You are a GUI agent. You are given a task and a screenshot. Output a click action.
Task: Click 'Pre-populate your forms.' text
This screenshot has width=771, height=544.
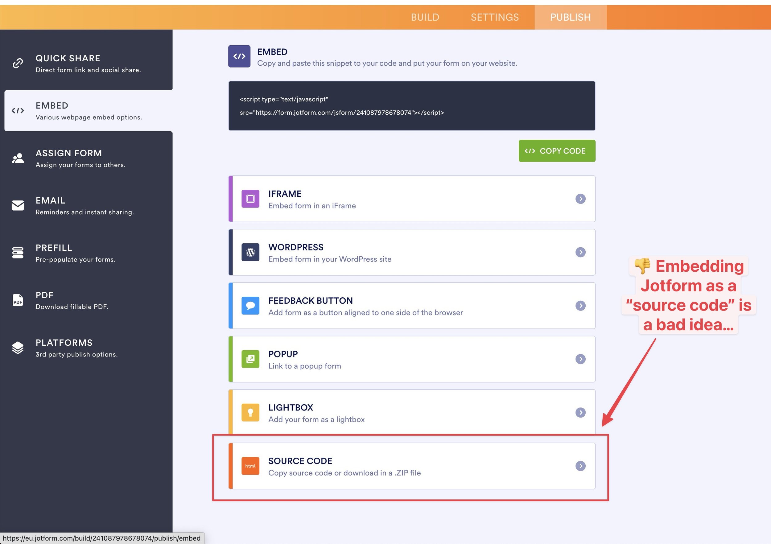click(76, 260)
